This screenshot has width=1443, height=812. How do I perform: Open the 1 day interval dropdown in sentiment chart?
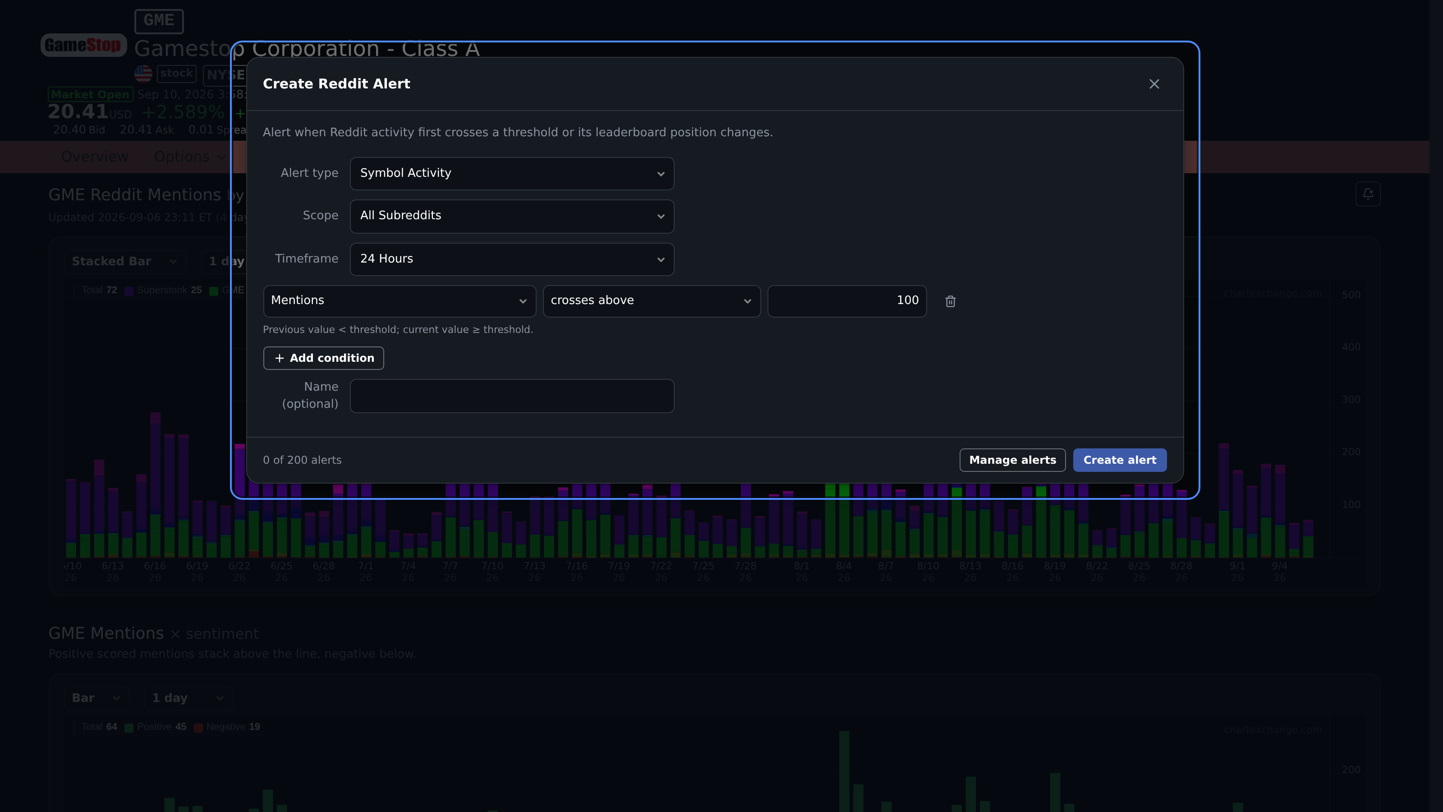(x=188, y=698)
